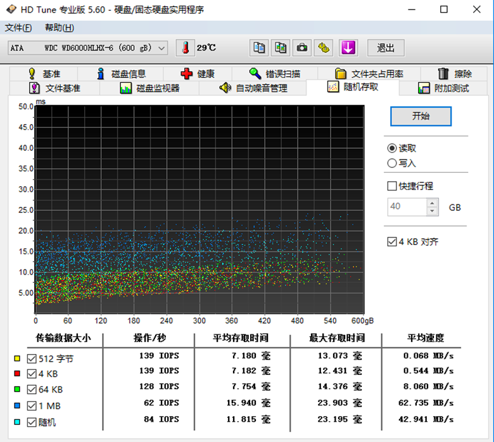Click the 平均速度 column header

pos(426,338)
